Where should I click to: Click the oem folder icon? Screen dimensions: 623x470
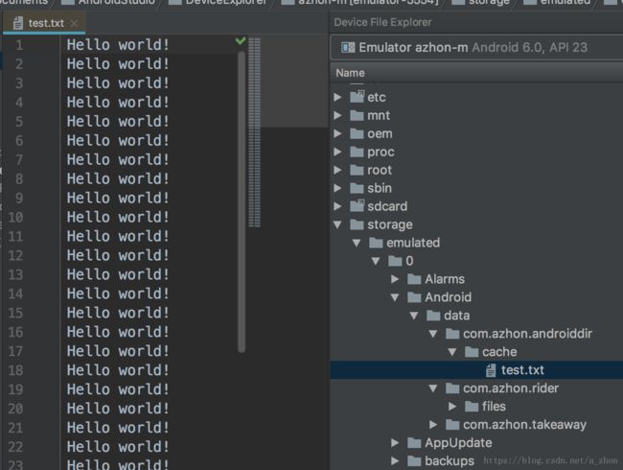(357, 134)
